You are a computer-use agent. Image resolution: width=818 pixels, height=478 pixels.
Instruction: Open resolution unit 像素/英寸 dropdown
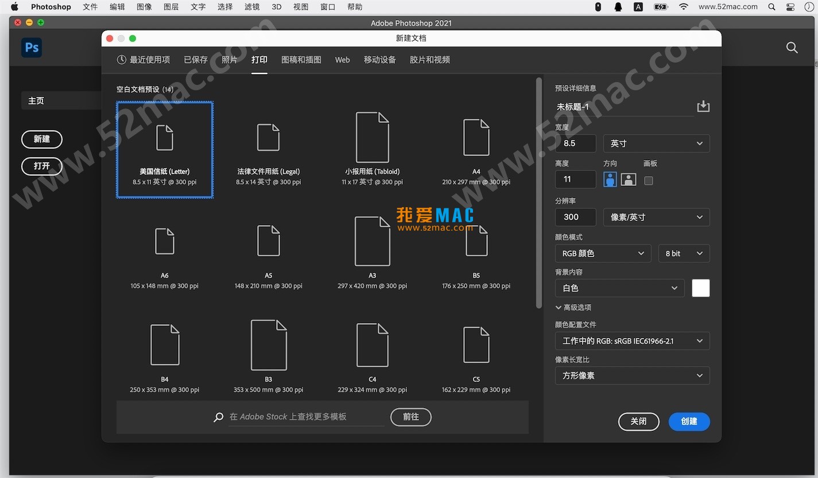point(656,217)
